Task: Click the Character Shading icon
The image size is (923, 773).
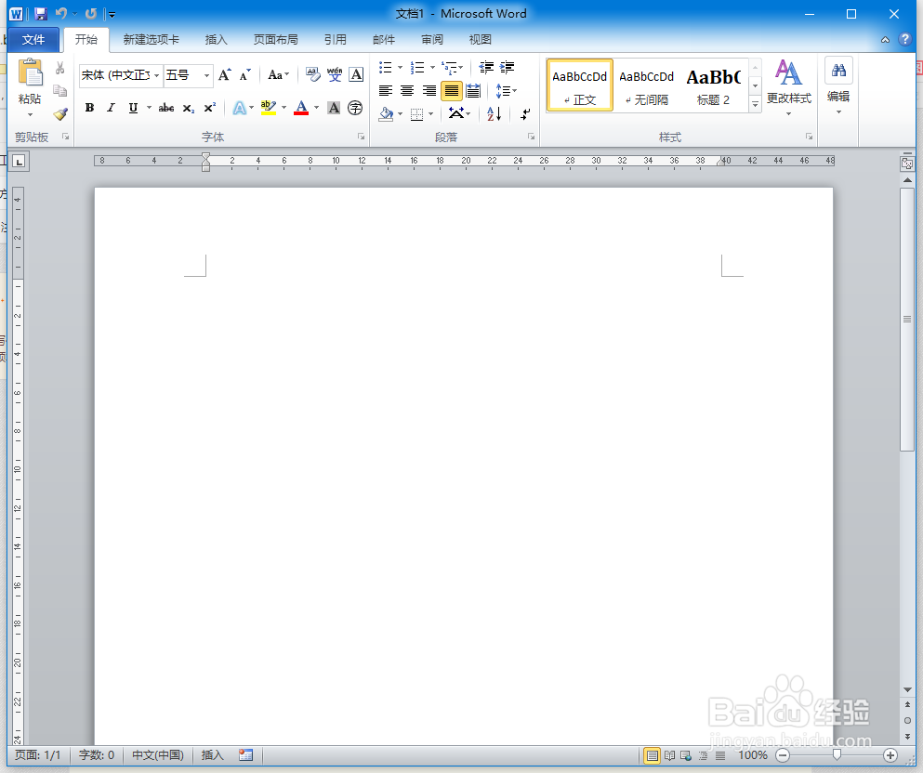Action: coord(334,108)
